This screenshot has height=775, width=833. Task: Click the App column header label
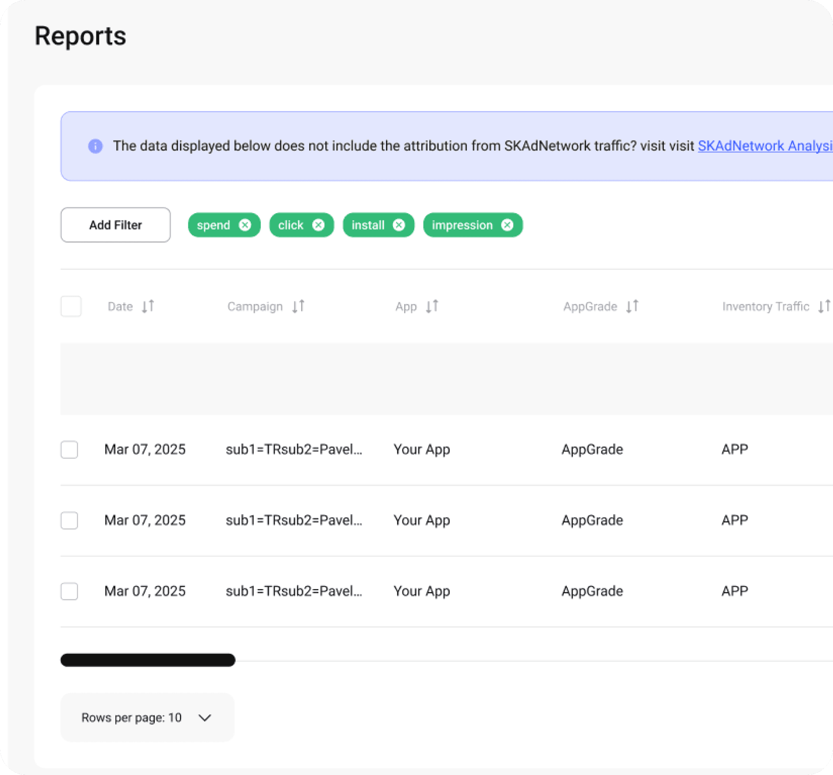click(406, 307)
